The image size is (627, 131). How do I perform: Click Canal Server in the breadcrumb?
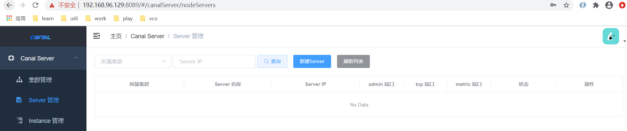pyautogui.click(x=147, y=36)
